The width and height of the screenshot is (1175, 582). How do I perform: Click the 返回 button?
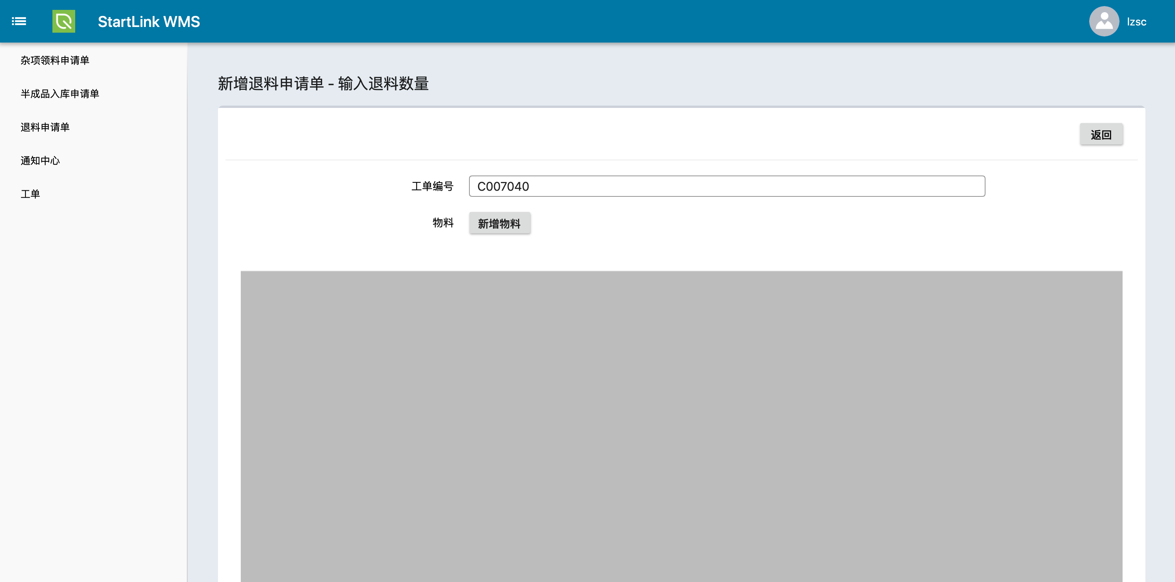point(1101,134)
